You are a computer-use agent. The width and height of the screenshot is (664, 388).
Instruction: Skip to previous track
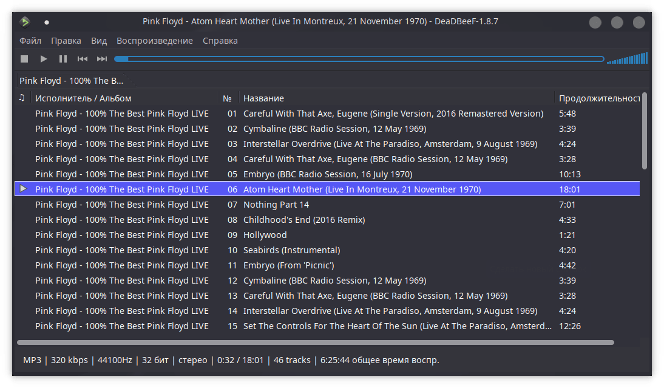pyautogui.click(x=82, y=59)
